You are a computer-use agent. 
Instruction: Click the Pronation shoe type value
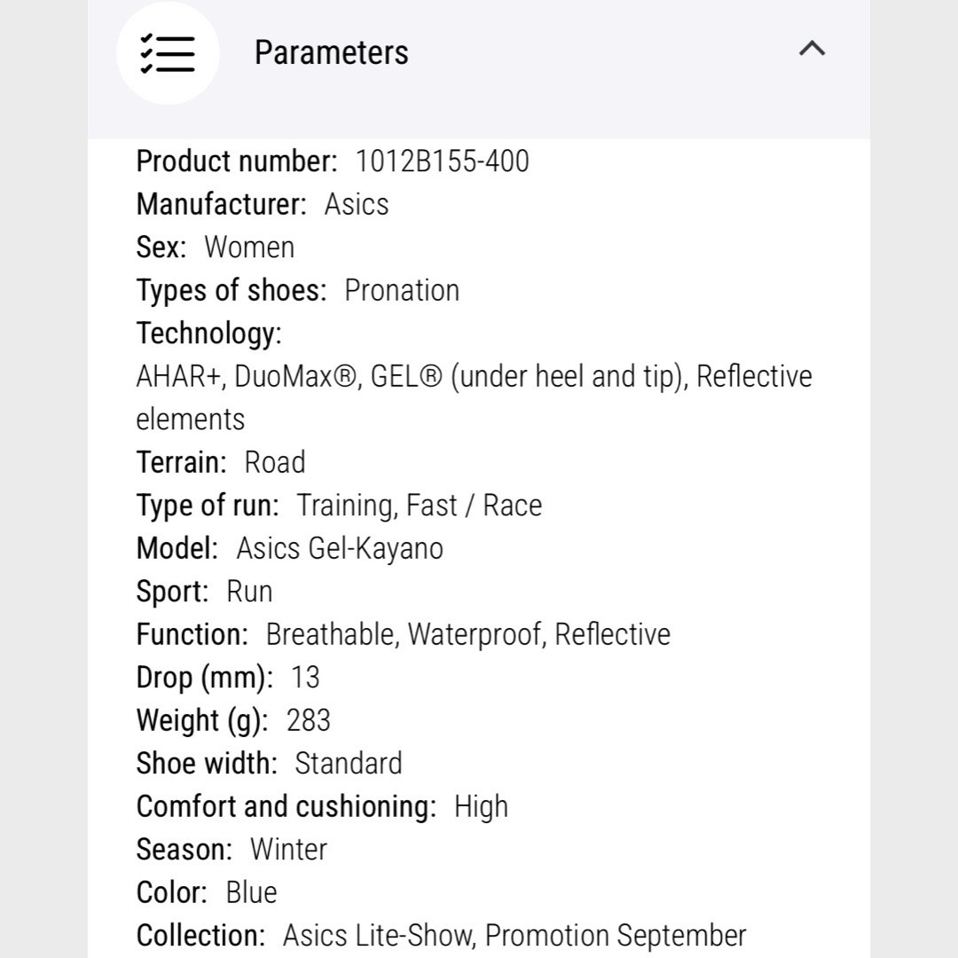point(402,290)
